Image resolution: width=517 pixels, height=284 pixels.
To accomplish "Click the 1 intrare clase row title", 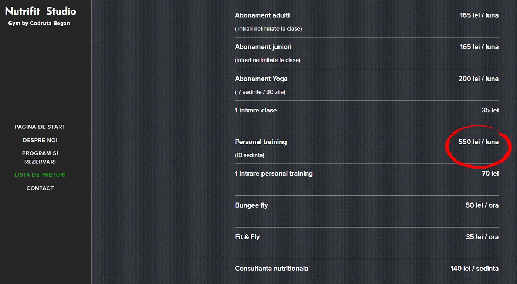I will (256, 110).
